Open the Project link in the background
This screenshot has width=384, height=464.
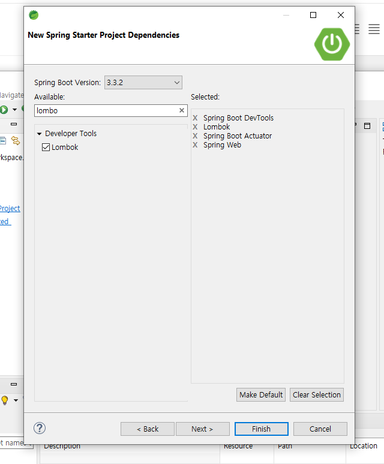(10, 209)
